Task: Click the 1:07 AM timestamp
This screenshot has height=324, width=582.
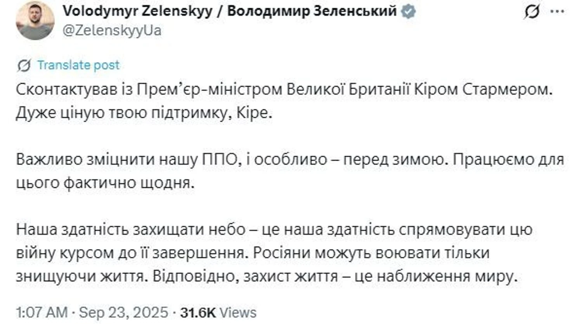Action: click(42, 312)
